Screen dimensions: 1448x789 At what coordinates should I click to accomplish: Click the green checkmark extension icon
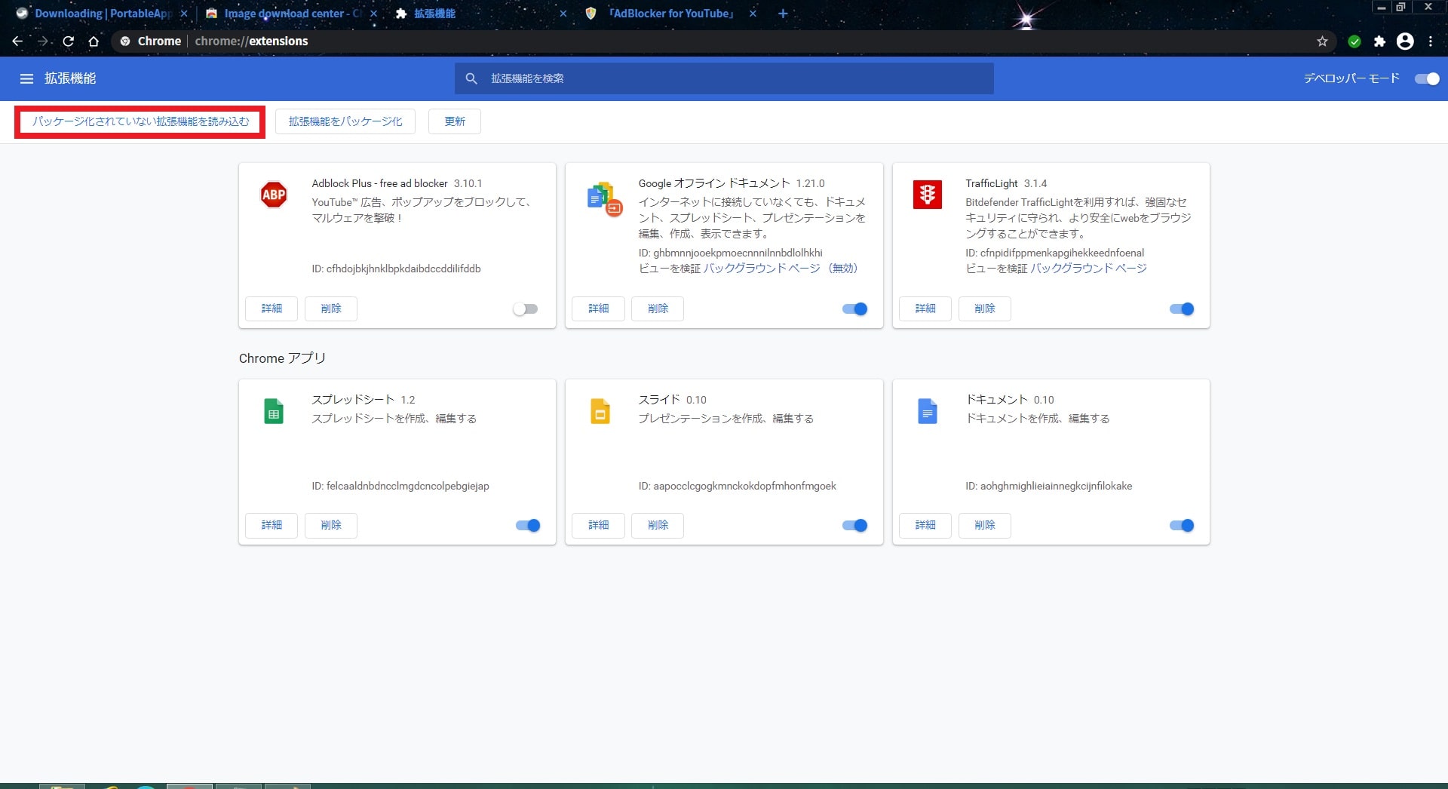pyautogui.click(x=1354, y=41)
